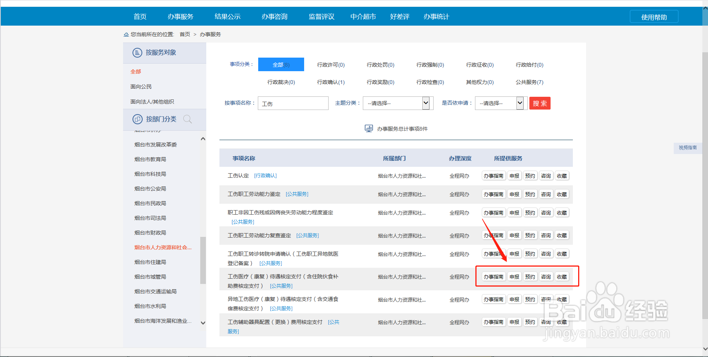
Task: Click the magnifier search icon in 按部门分类 panel
Action: coord(187,119)
